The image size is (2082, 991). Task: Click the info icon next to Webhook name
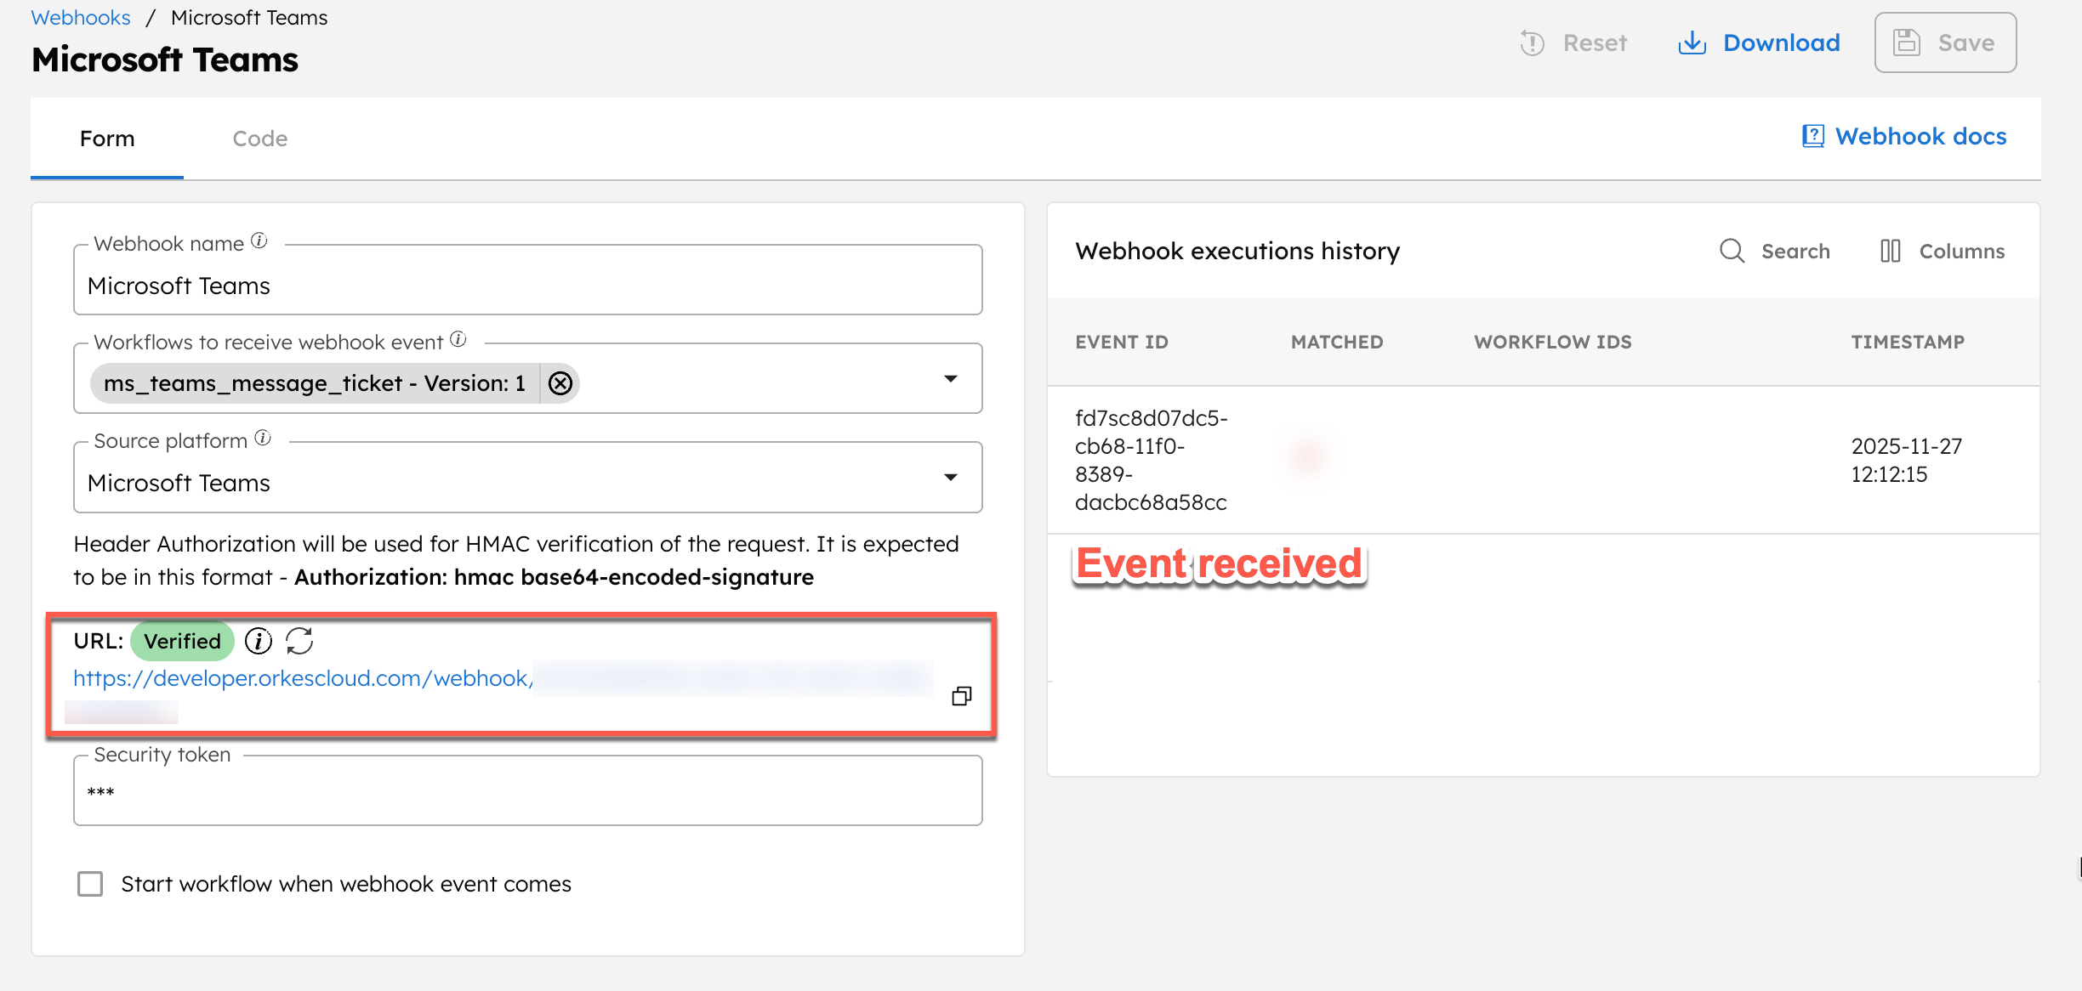point(258,239)
